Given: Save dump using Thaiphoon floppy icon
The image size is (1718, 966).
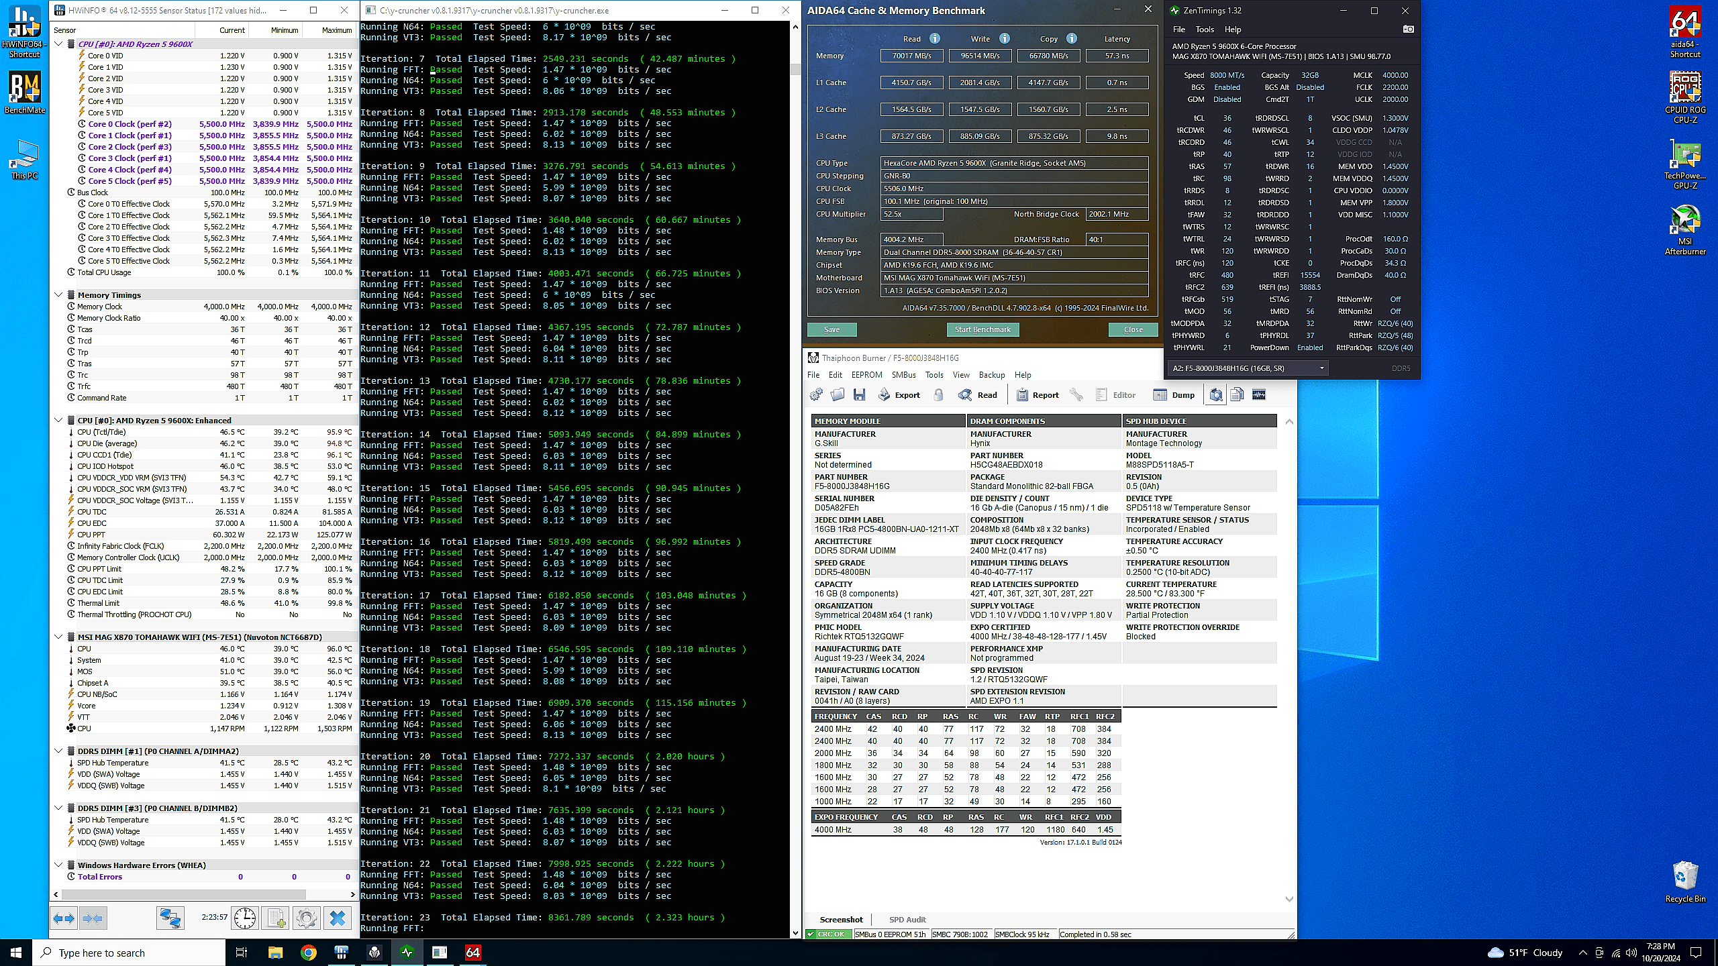Looking at the screenshot, I should 859,395.
